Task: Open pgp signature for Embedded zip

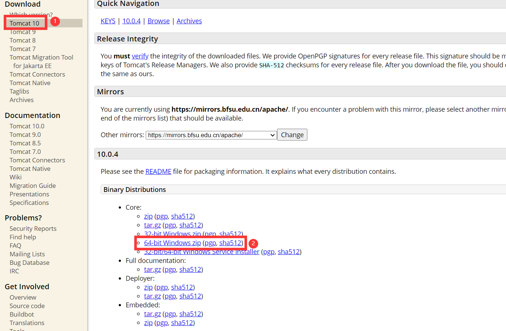Action: [x=162, y=323]
